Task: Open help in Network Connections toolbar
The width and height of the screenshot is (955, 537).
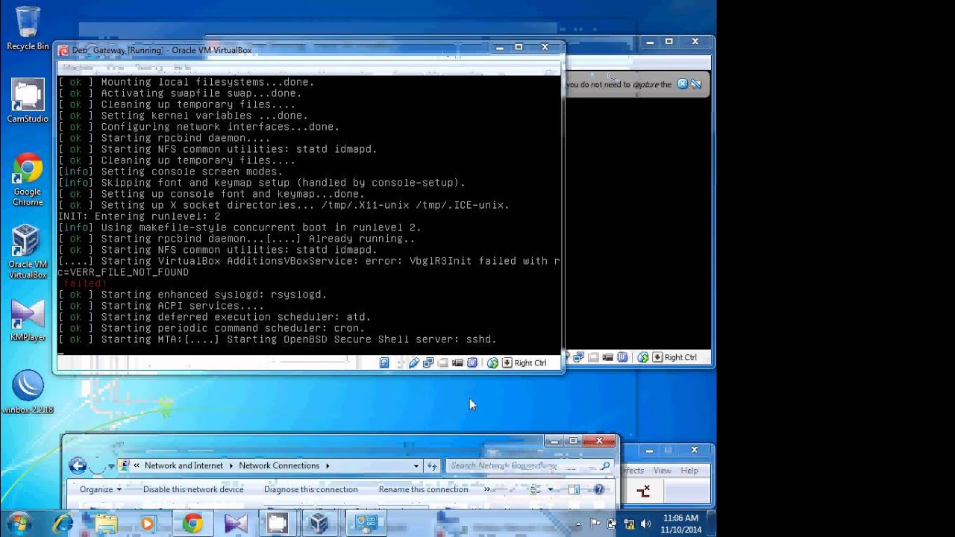Action: click(598, 489)
